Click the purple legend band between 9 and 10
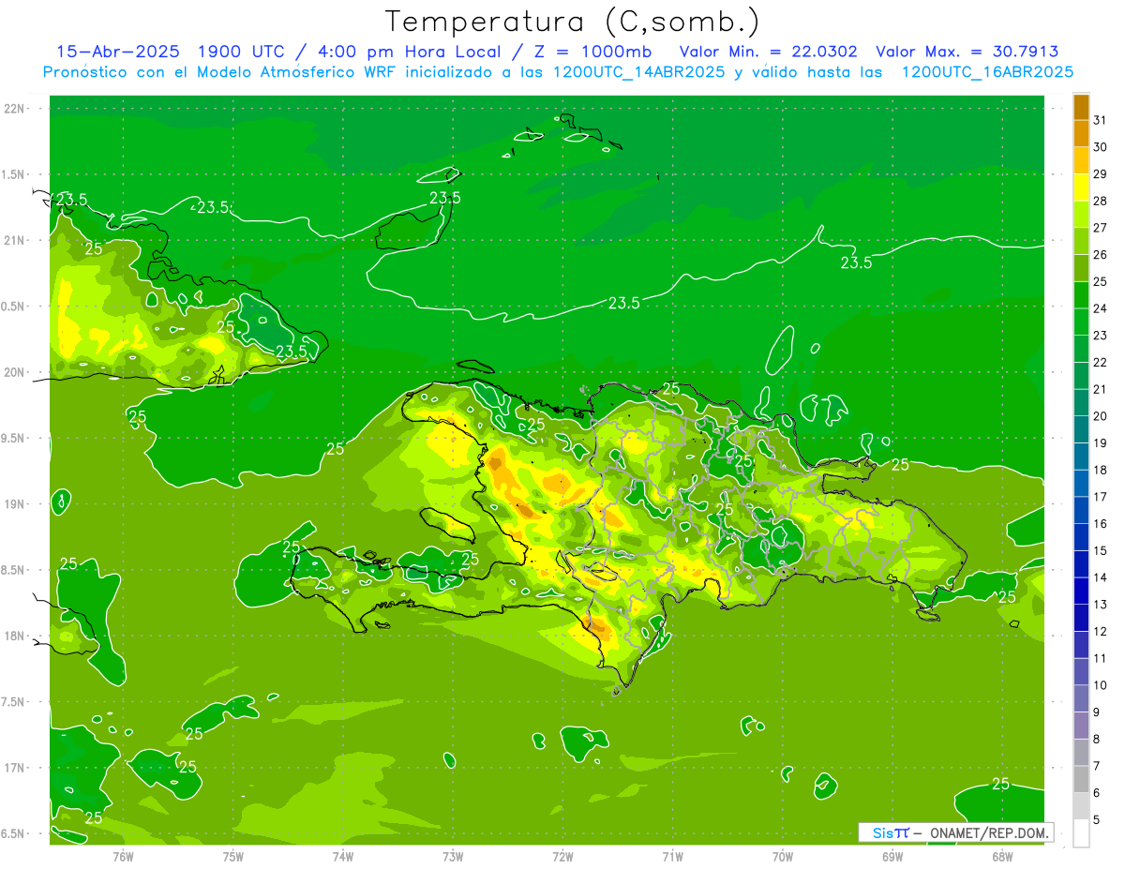1125x869 pixels. [x=1081, y=698]
